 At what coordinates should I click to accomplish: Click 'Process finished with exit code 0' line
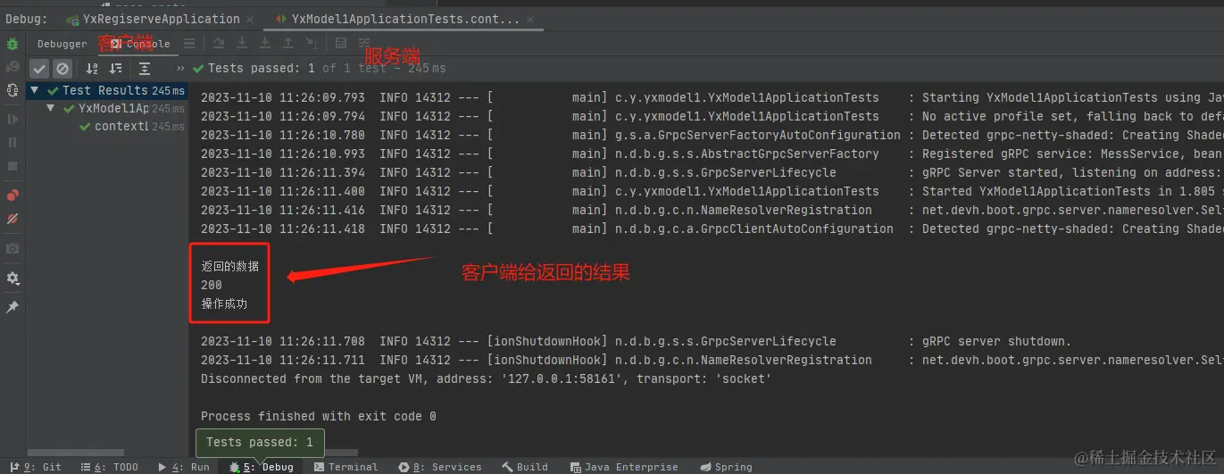319,416
